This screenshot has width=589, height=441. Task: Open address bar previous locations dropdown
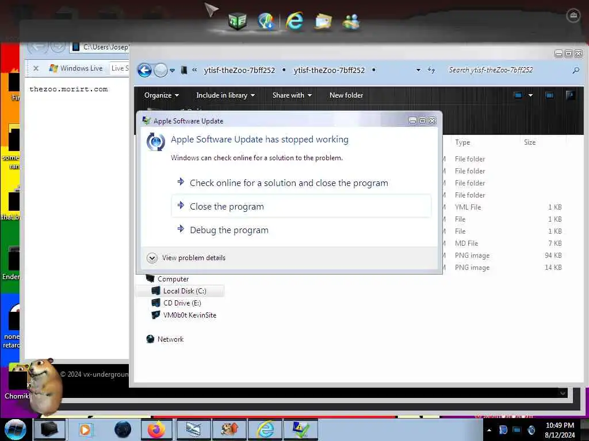[x=418, y=70]
